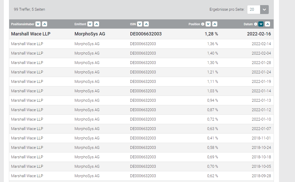Screen dimensions: 295x182
Task: Select the 0,69 % position value
Action: tap(213, 157)
